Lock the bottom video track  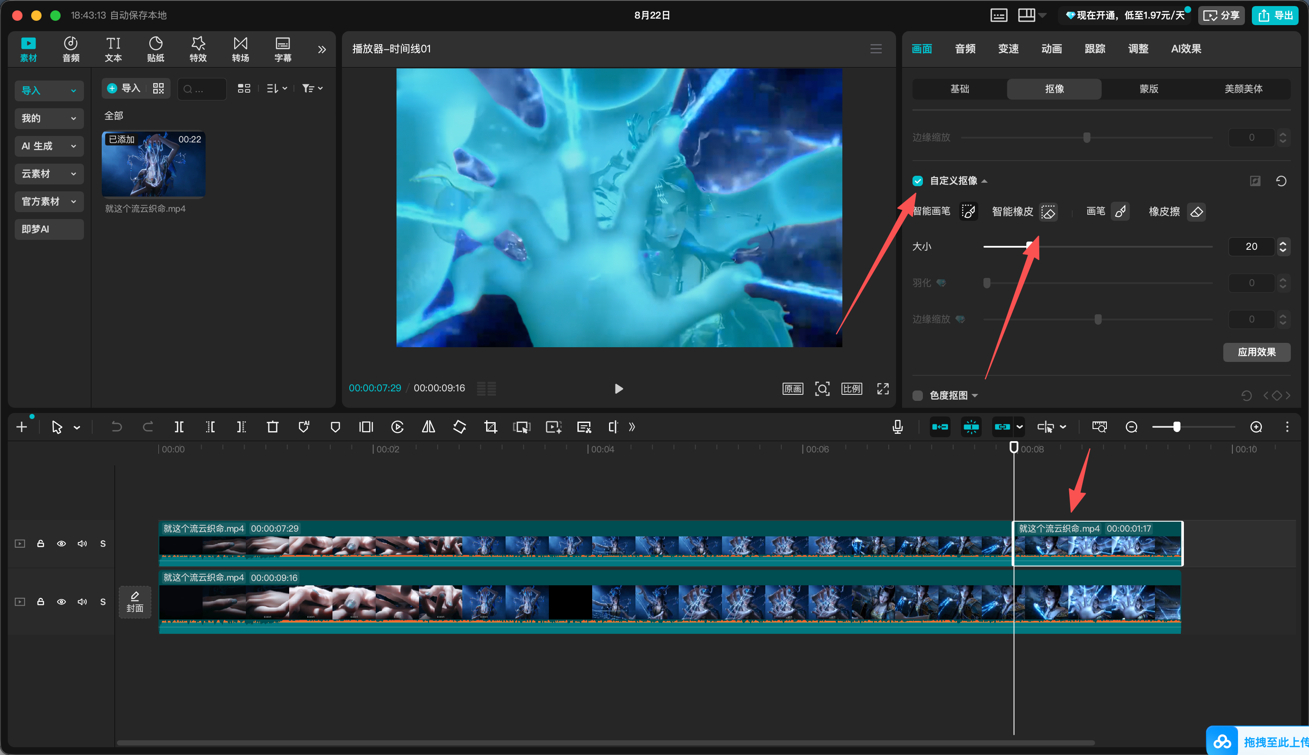click(40, 601)
